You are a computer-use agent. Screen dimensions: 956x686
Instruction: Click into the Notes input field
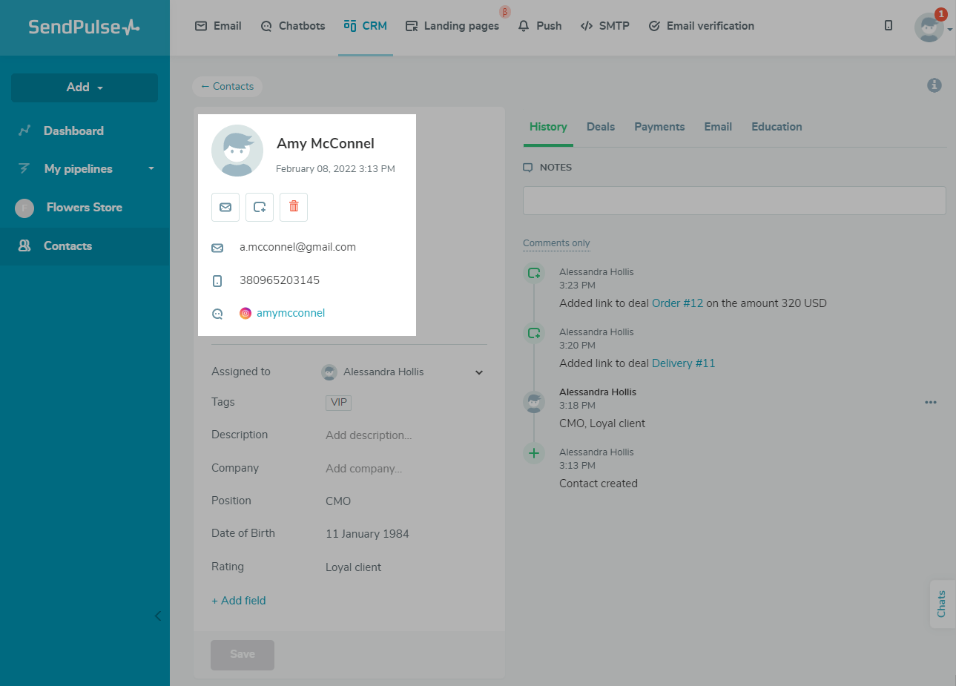734,201
